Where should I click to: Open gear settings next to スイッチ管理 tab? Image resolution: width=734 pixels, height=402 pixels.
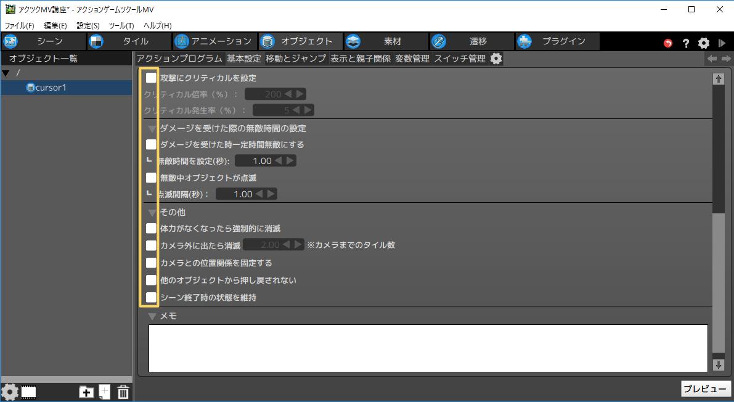496,59
